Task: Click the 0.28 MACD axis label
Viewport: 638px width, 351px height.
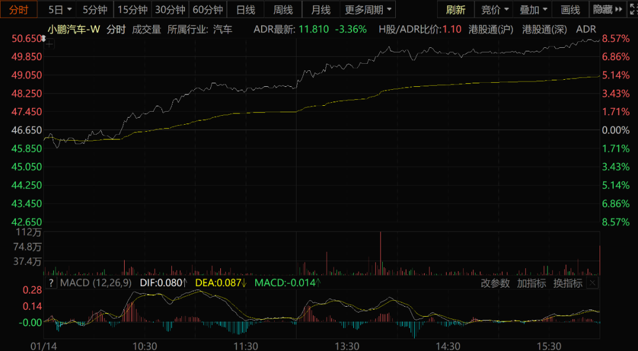Action: click(33, 290)
